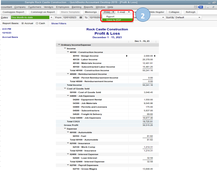The image size is (217, 171).
Task: Click the 54400 Permits and Licenses row
Action: [x=107, y=107]
